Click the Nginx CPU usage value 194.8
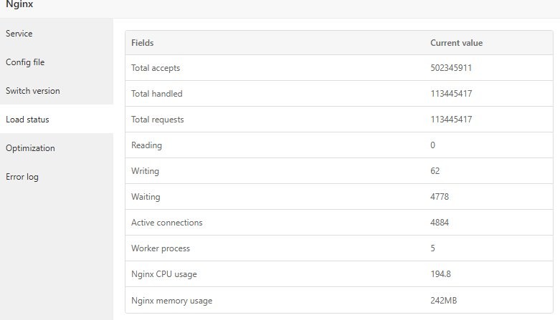This screenshot has height=320, width=560. (440, 274)
